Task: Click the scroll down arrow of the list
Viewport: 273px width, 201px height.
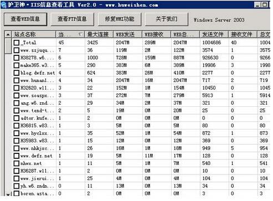Action: pos(8,194)
